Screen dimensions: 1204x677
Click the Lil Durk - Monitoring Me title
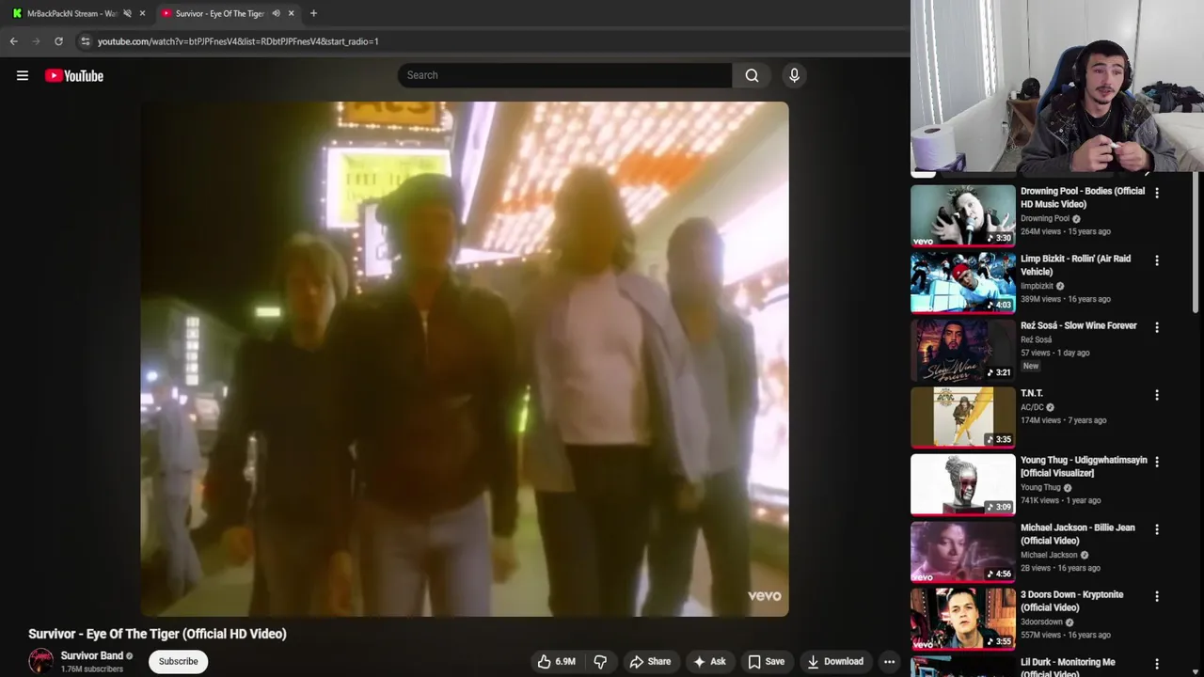pos(1068,668)
